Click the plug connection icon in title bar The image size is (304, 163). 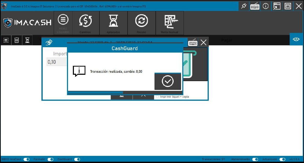click(x=244, y=6)
